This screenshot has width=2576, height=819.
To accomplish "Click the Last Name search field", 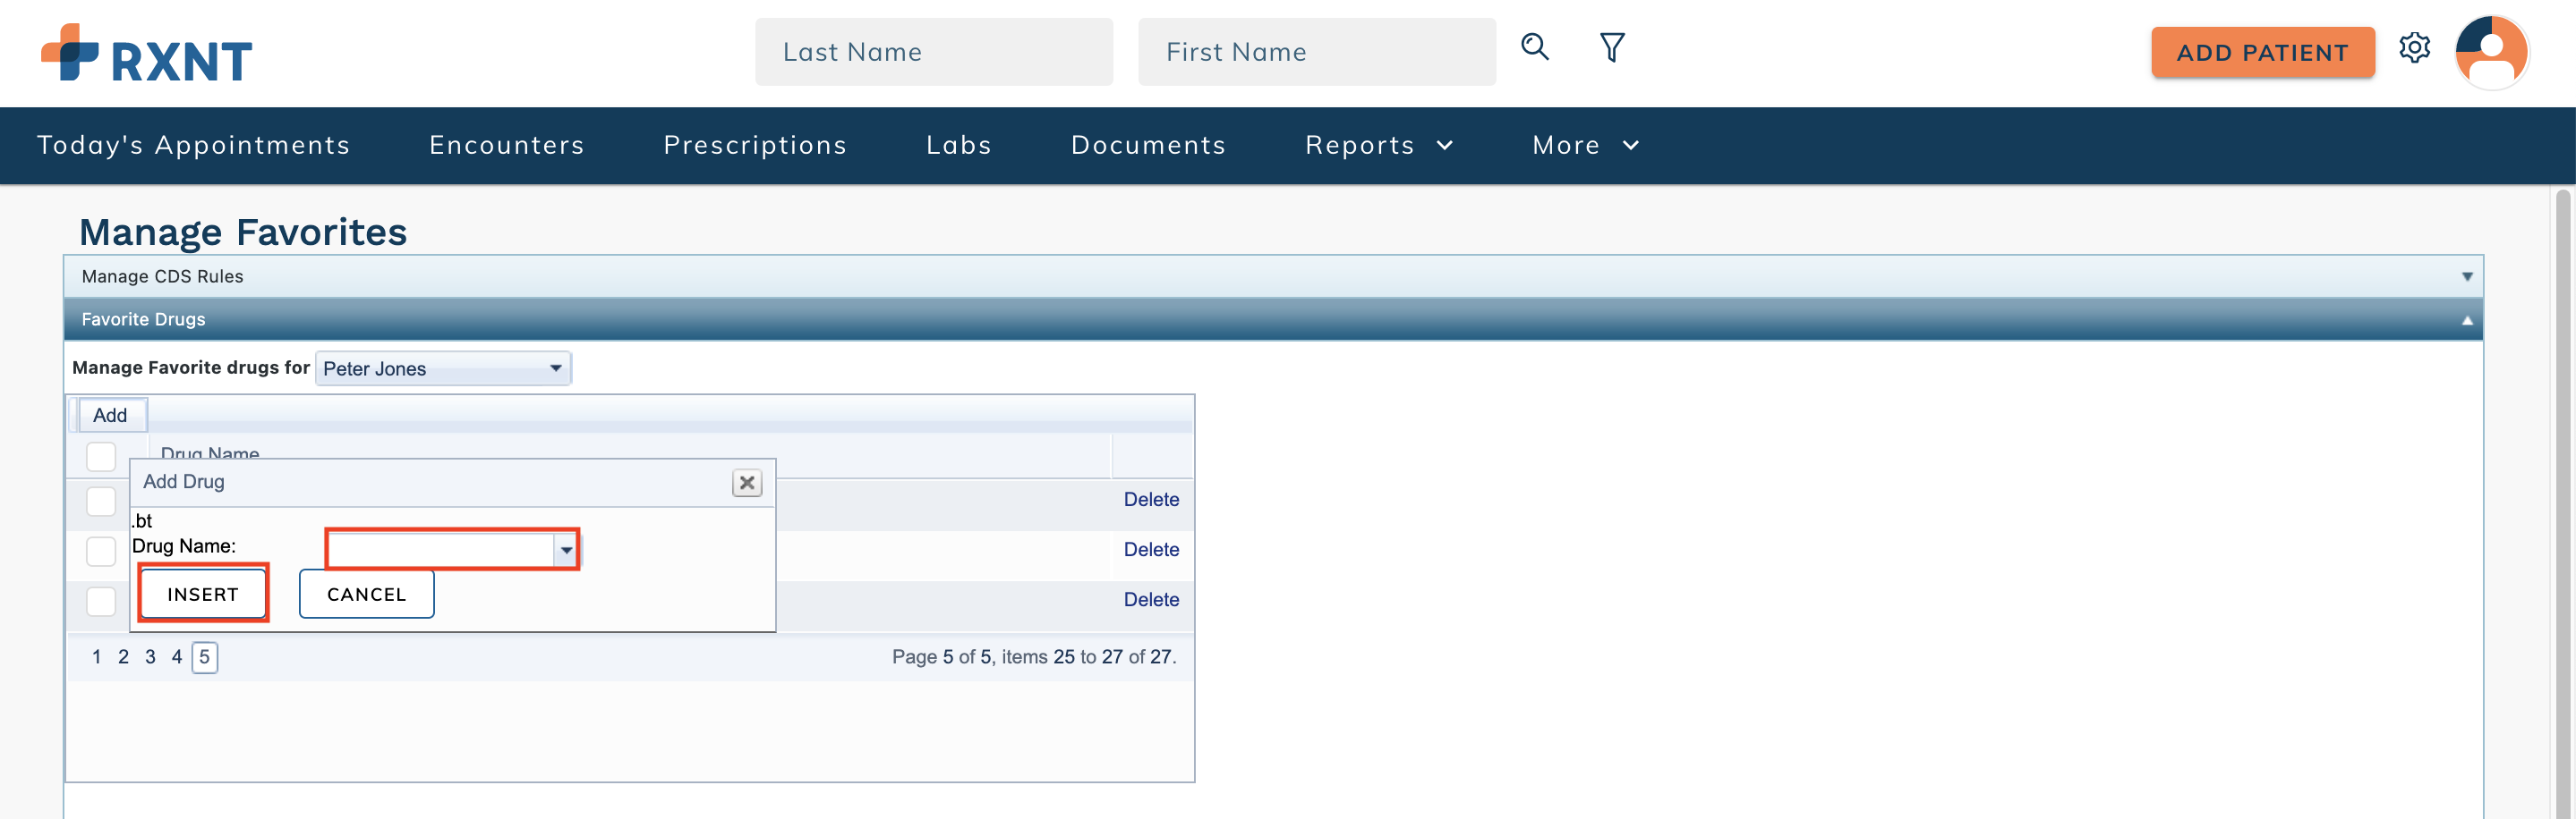I will click(934, 52).
